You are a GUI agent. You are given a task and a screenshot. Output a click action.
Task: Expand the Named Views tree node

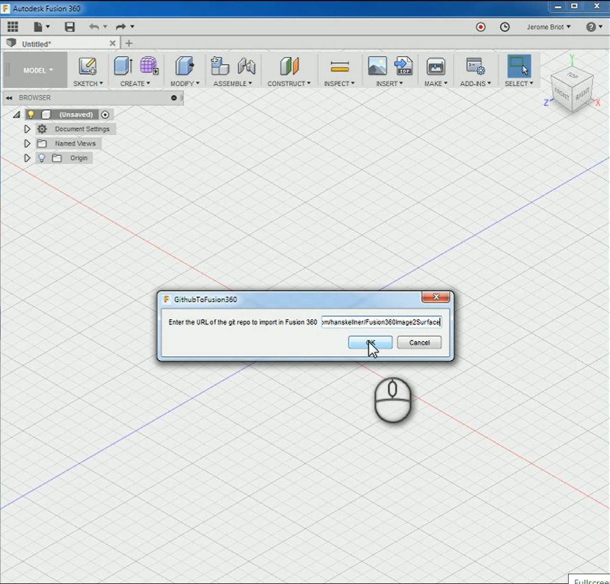pyautogui.click(x=27, y=144)
